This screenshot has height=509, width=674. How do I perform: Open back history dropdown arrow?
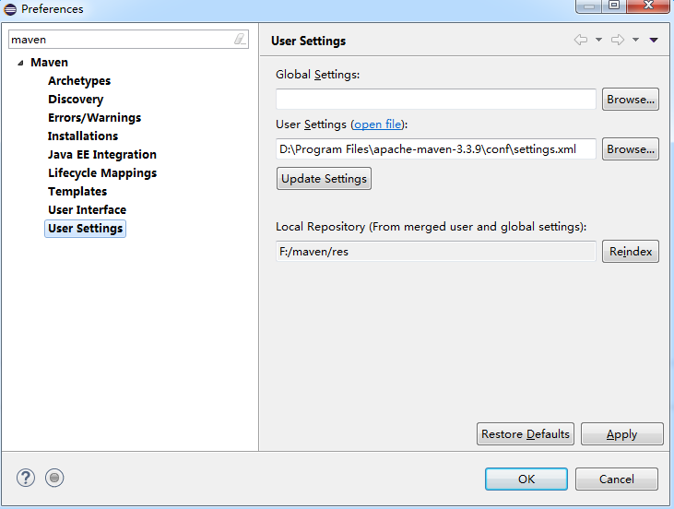coord(598,40)
